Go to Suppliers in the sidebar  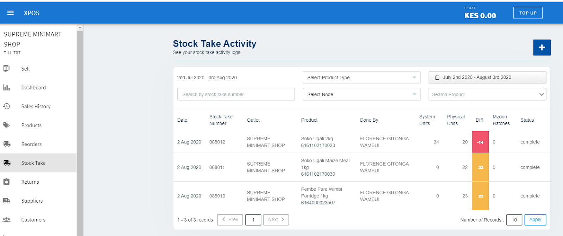[32, 201]
